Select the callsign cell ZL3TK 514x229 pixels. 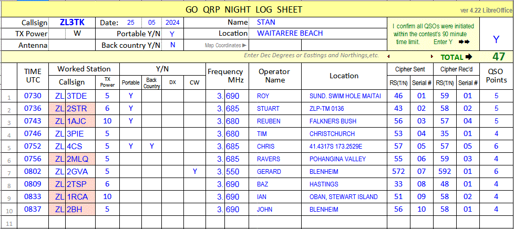coord(72,23)
